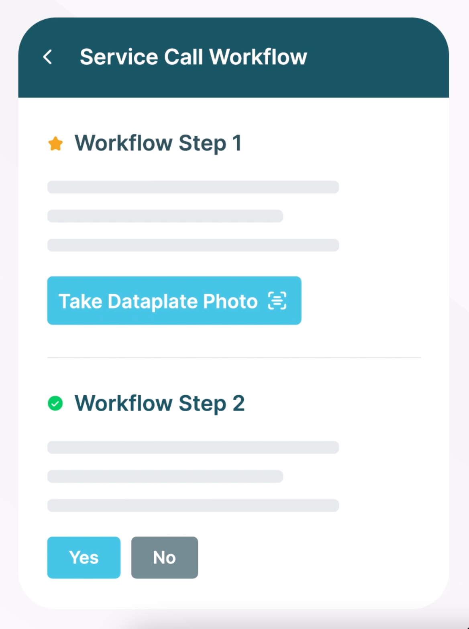Tap the scan icon on the Dataplate button
Image resolution: width=469 pixels, height=629 pixels.
[277, 301]
